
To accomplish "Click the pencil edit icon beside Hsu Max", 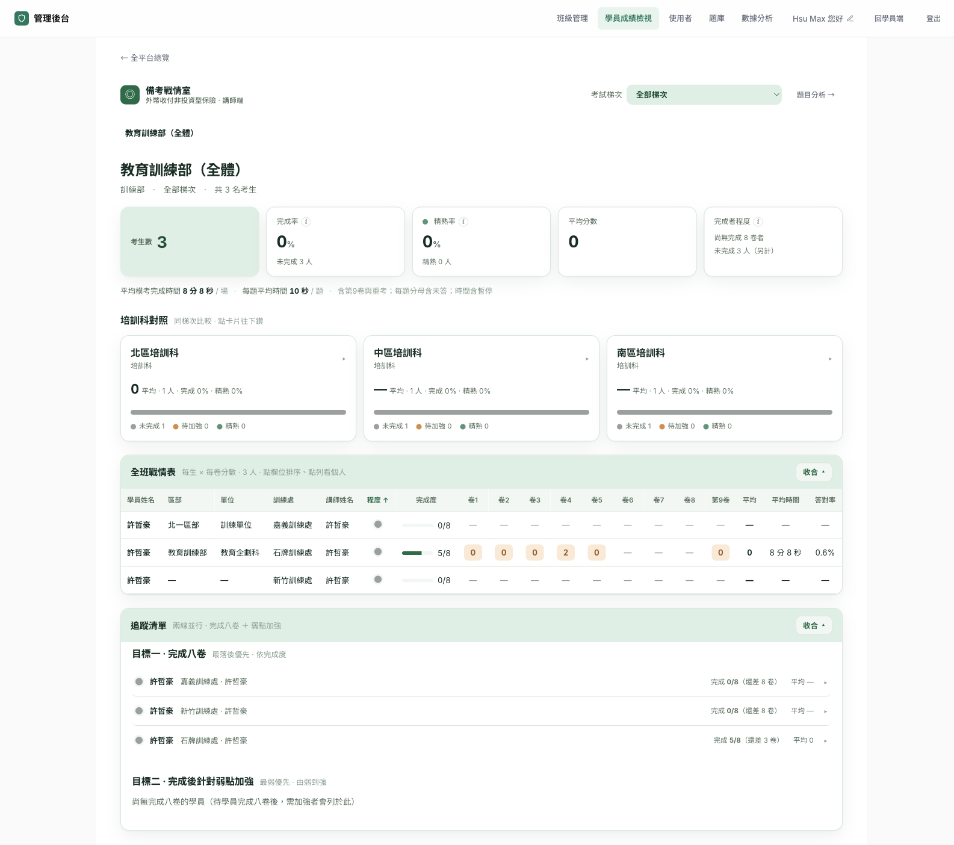I will pyautogui.click(x=850, y=19).
